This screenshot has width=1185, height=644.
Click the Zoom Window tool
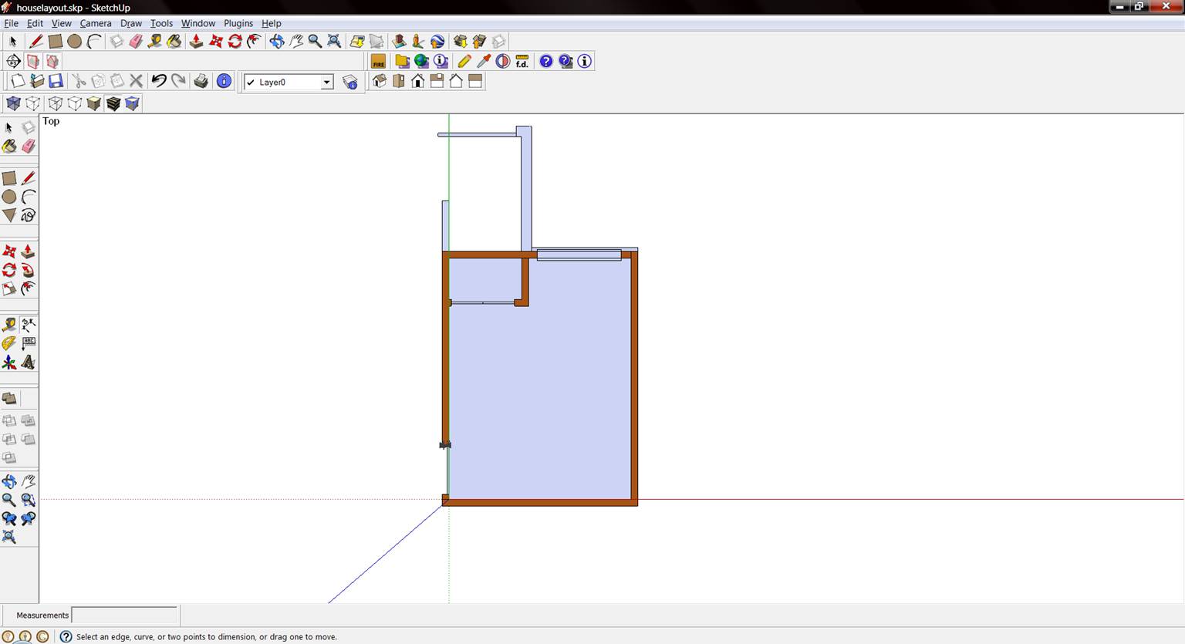pyautogui.click(x=28, y=500)
